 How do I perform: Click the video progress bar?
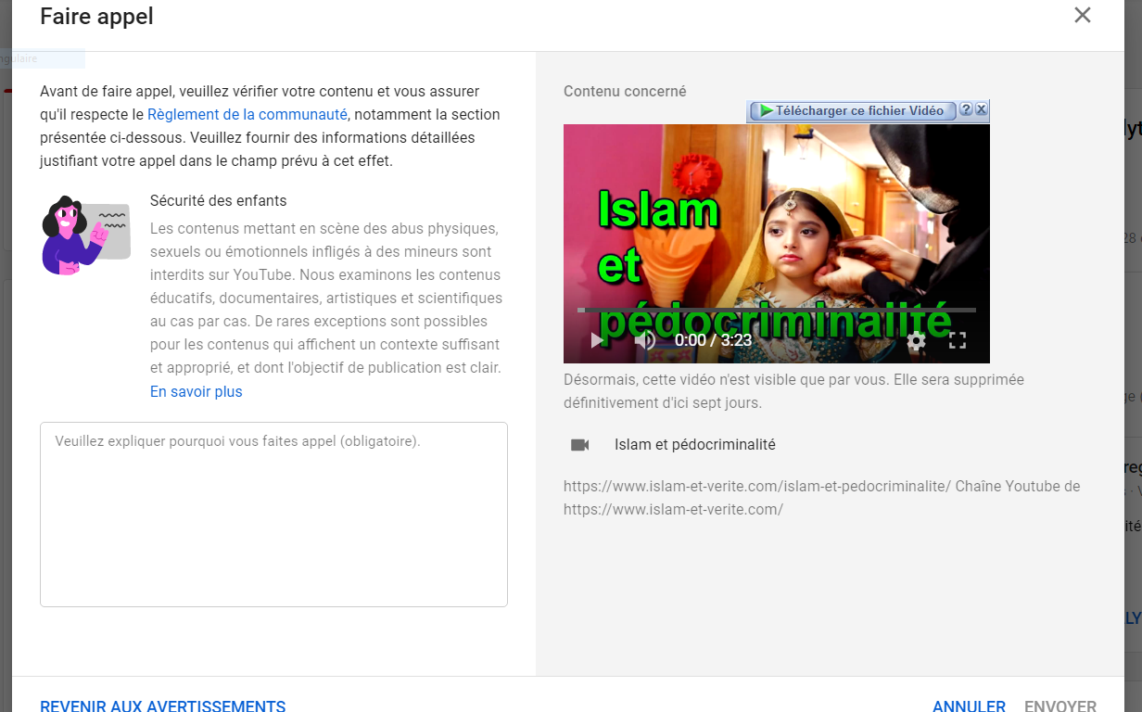click(777, 310)
